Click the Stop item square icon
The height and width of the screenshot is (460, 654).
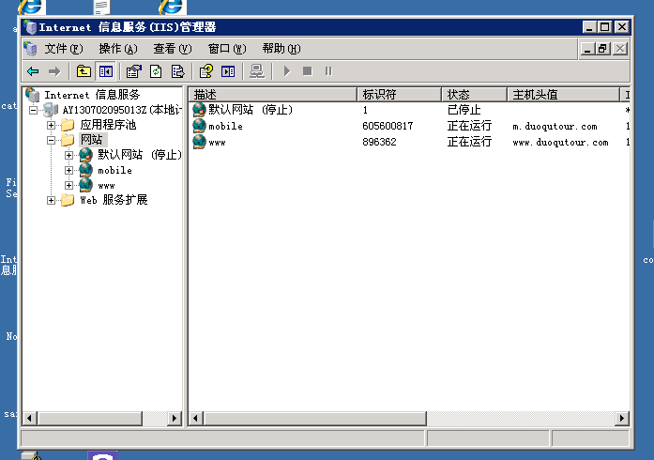coord(307,71)
